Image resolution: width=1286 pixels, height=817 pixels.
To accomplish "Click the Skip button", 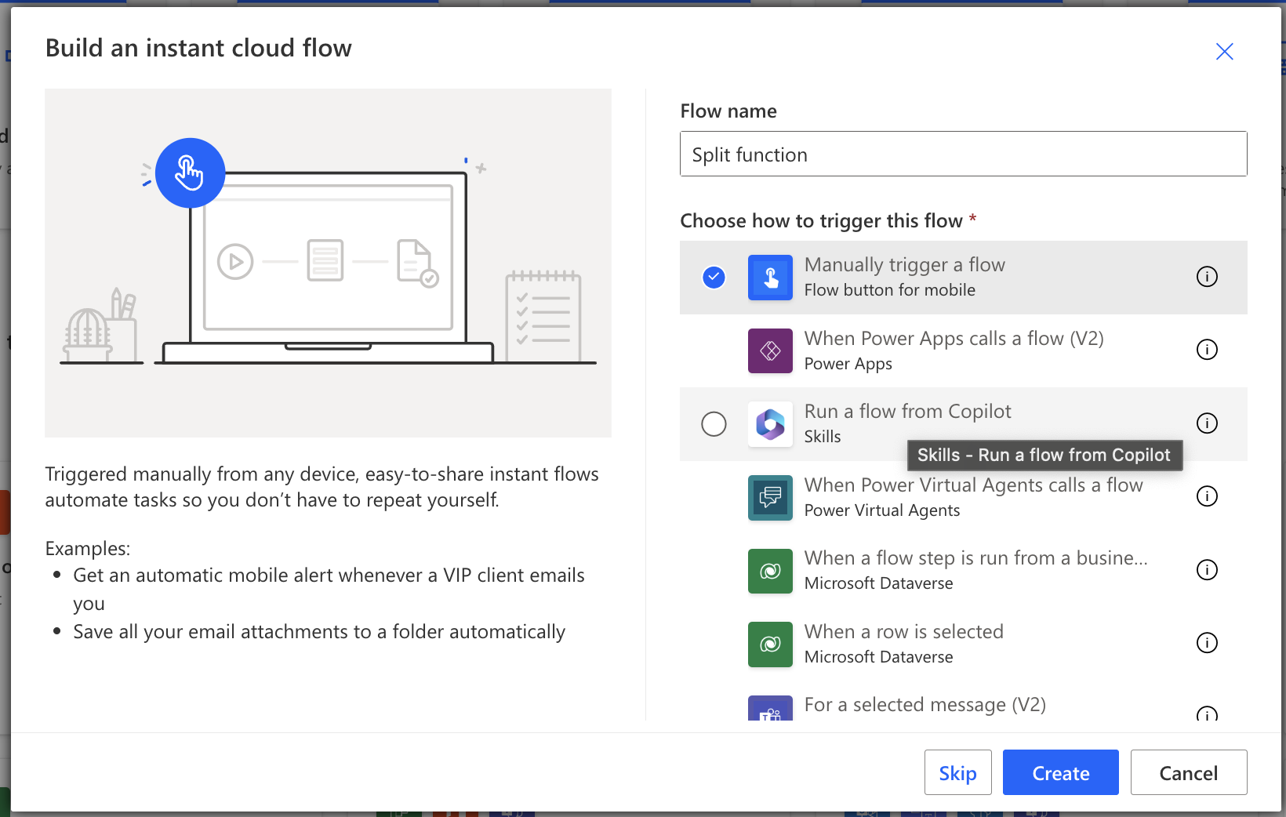I will coord(957,773).
